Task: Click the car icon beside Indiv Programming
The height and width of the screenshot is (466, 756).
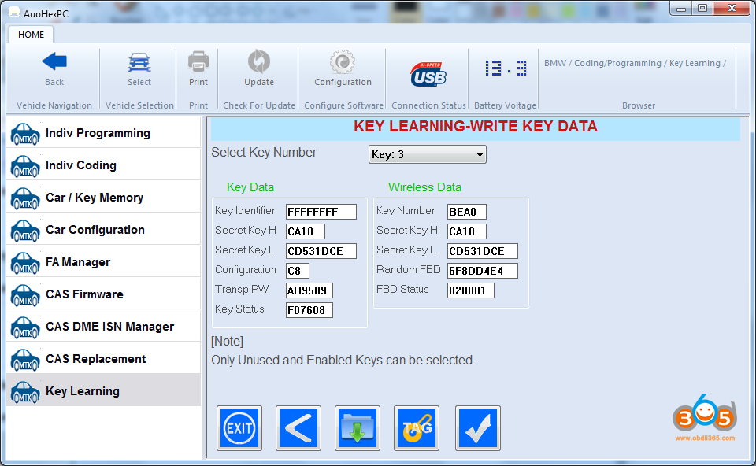Action: tap(25, 134)
